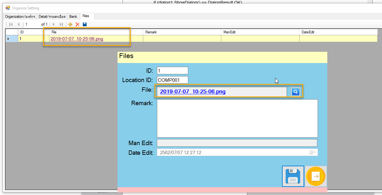The height and width of the screenshot is (195, 382).
Task: Click the Location ID field
Action: coord(172,80)
